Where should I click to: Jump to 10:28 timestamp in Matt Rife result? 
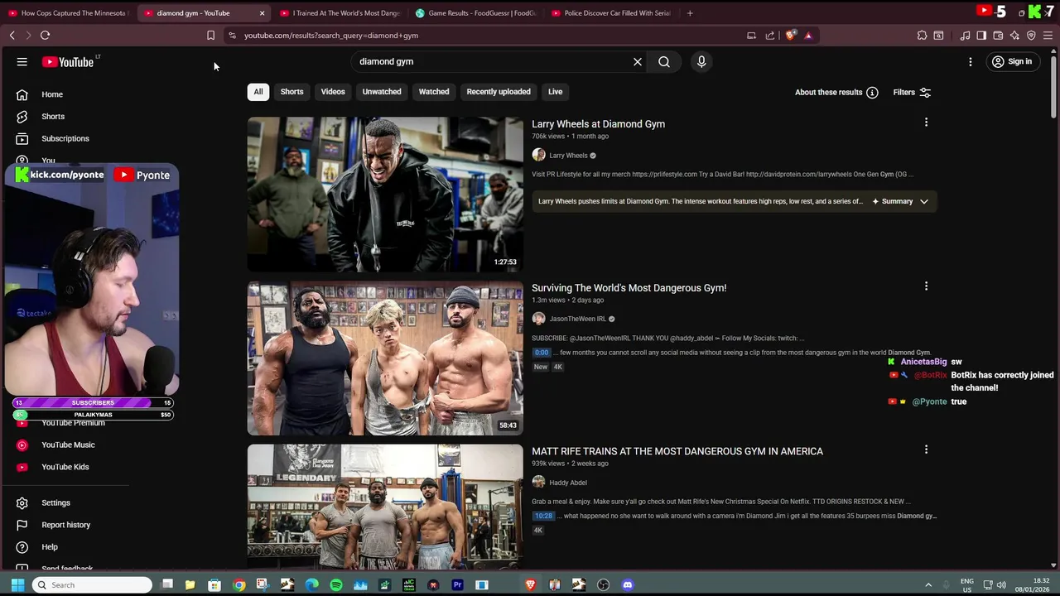[543, 516]
